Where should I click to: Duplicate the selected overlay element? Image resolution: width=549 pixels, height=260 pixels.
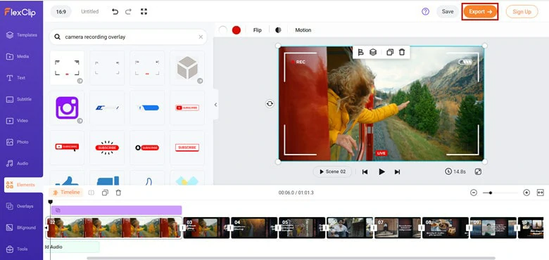coord(390,53)
